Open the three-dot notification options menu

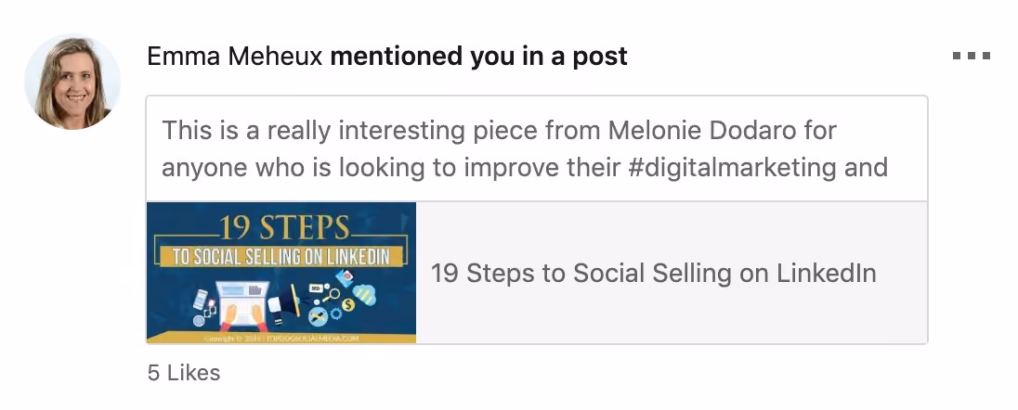tap(972, 56)
